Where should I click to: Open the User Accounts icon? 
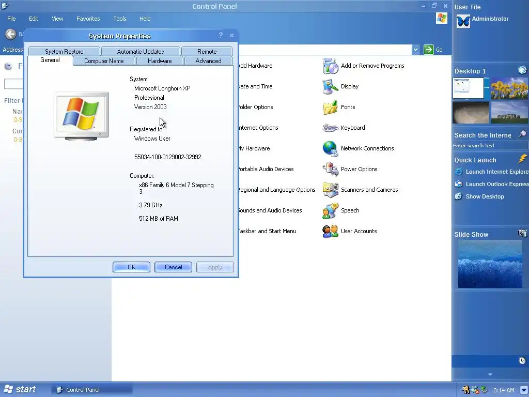330,231
